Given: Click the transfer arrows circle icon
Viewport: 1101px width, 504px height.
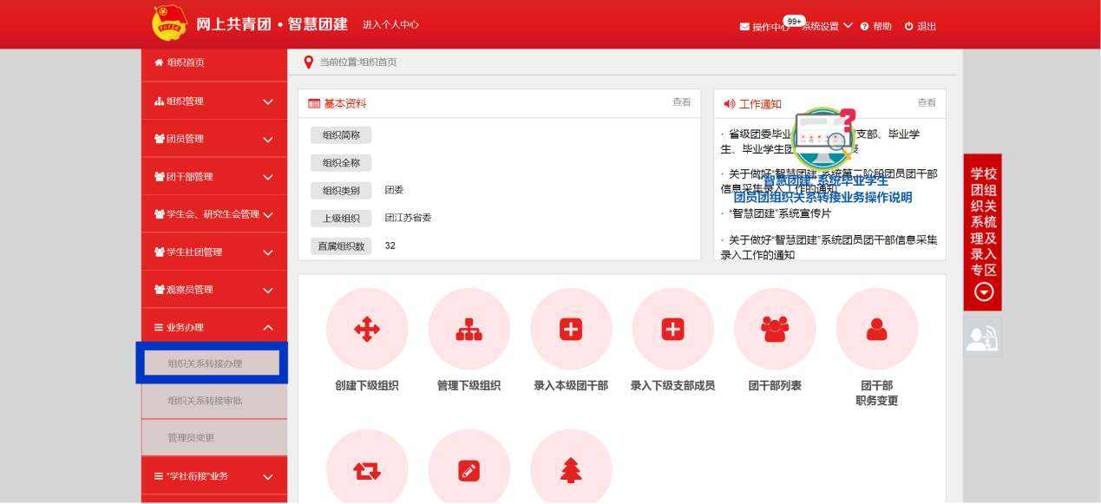Looking at the screenshot, I should (x=367, y=469).
